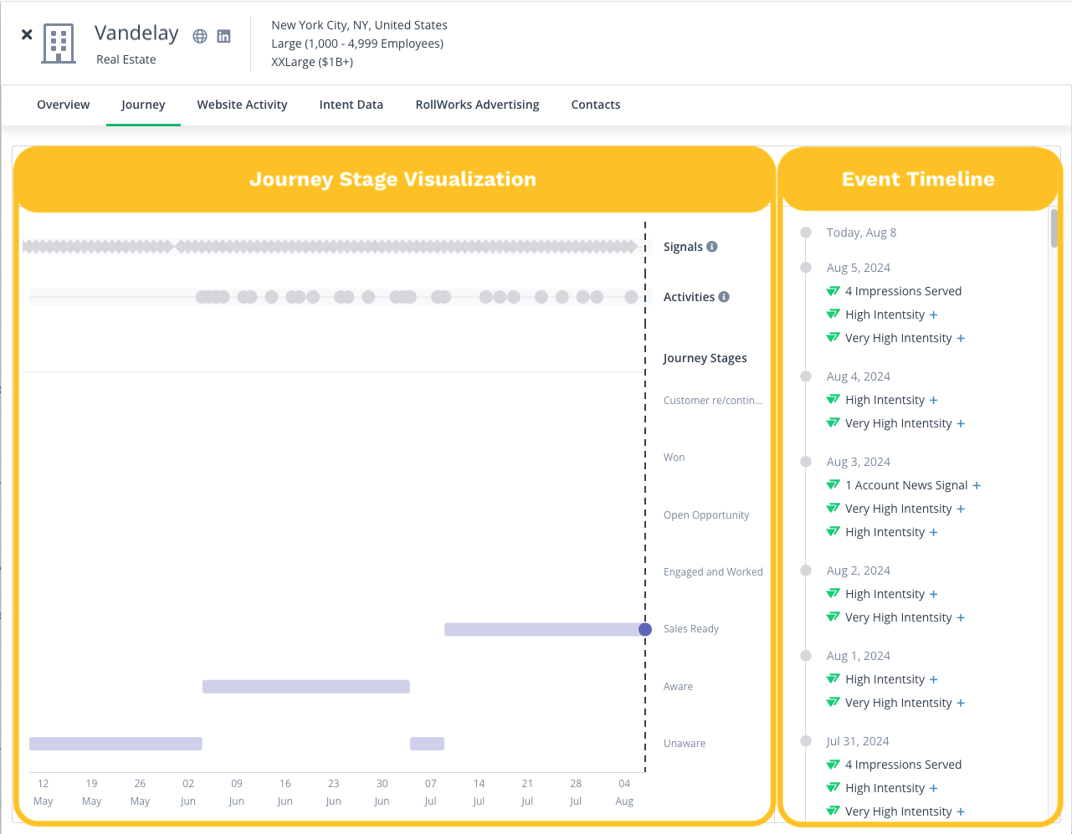
Task: Click the Unaware stage label
Action: point(685,744)
